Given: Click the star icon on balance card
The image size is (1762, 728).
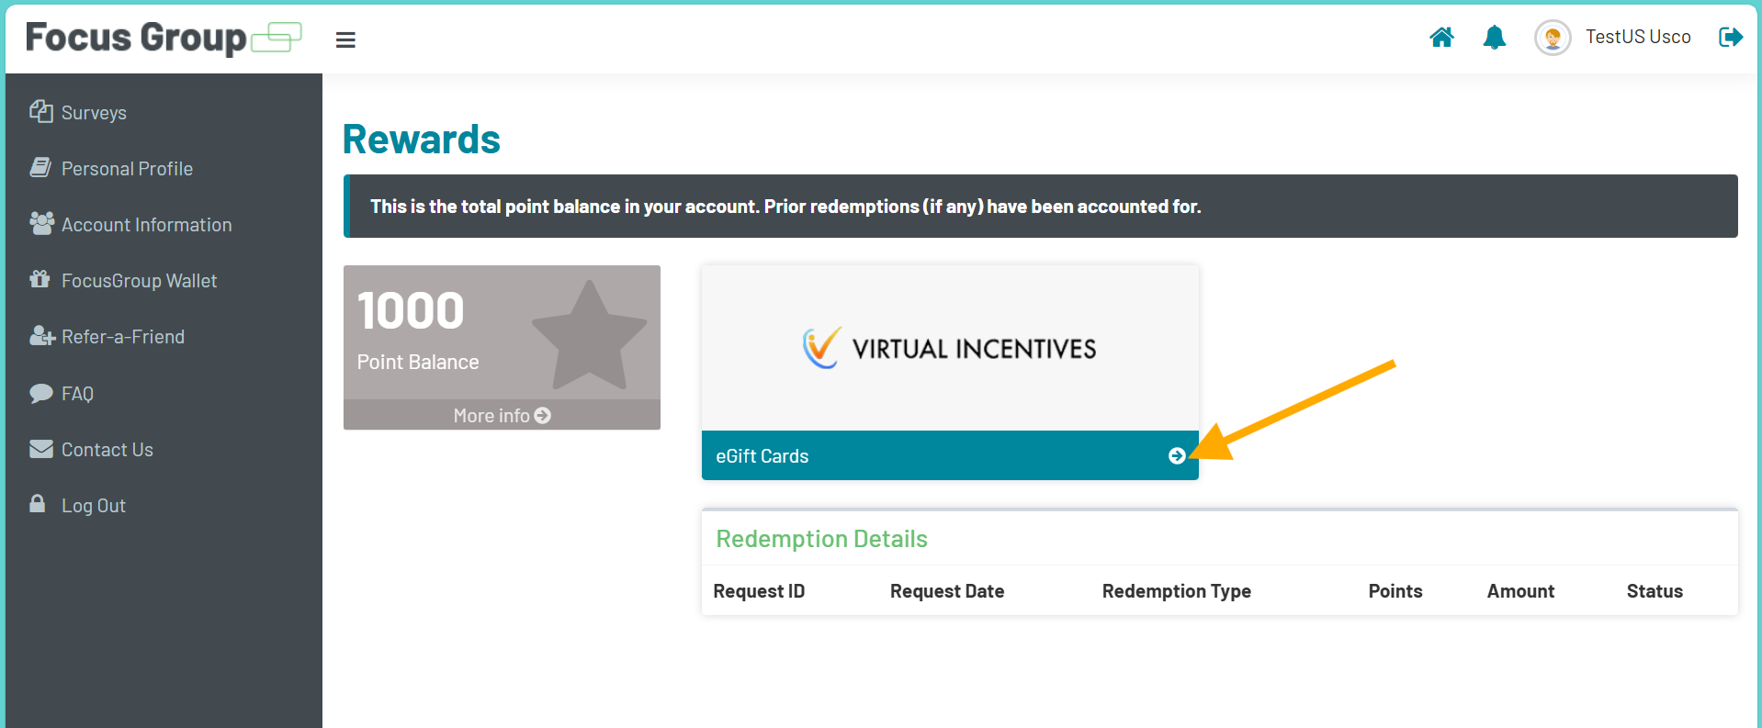Looking at the screenshot, I should pos(589,336).
